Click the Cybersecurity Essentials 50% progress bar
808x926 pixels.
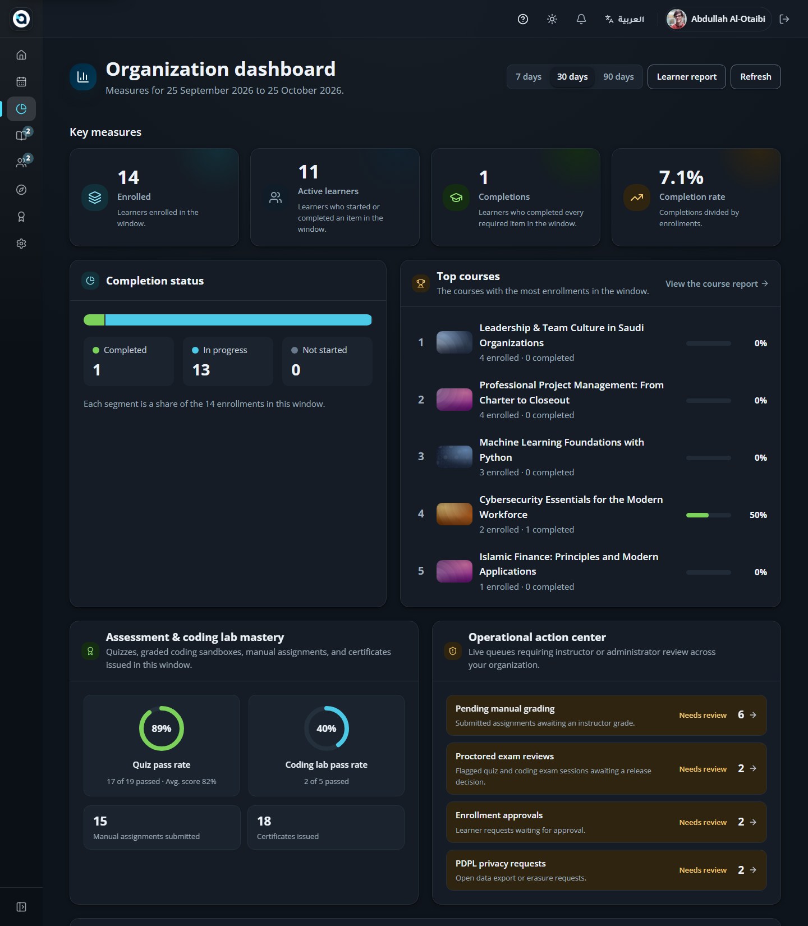point(709,515)
